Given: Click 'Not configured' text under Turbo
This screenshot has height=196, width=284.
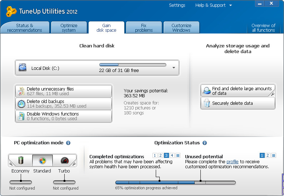Looking at the screenshot, I should coord(66,188).
